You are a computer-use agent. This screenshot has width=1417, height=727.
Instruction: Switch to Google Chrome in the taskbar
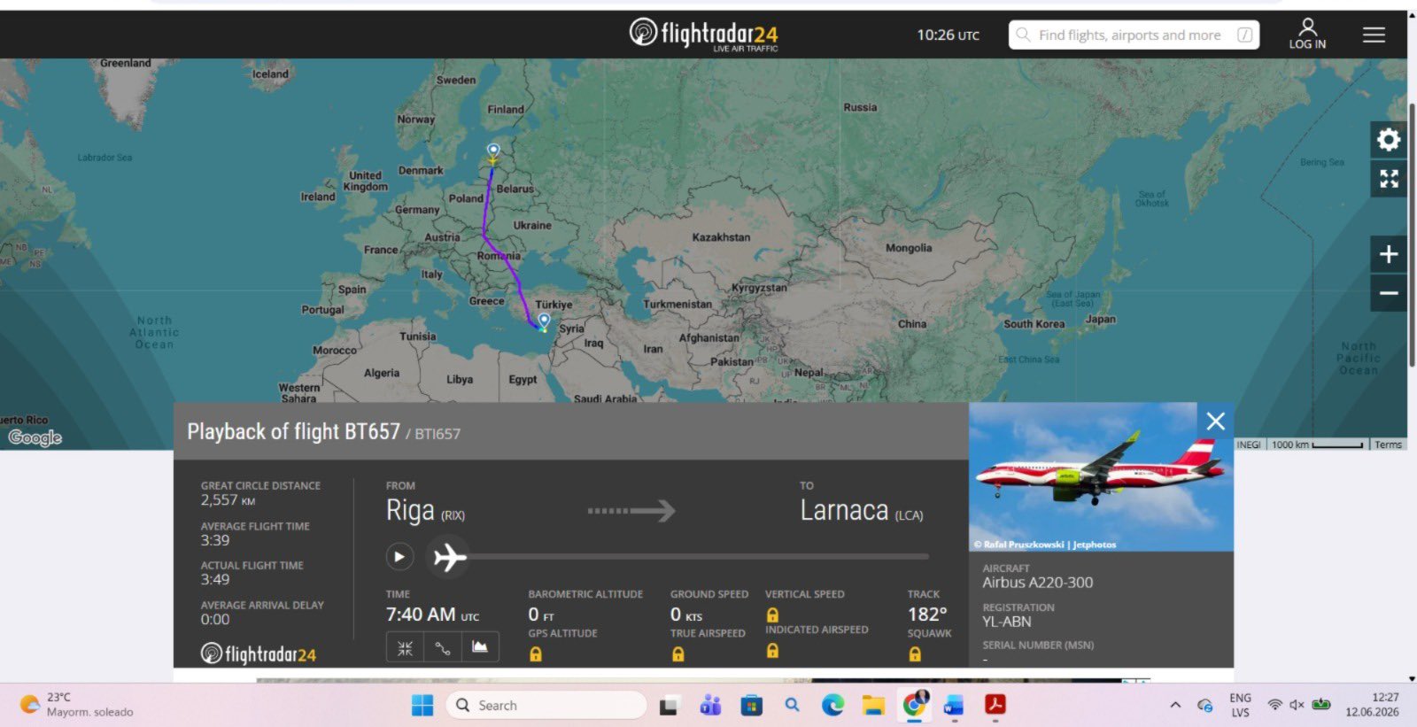coord(915,705)
